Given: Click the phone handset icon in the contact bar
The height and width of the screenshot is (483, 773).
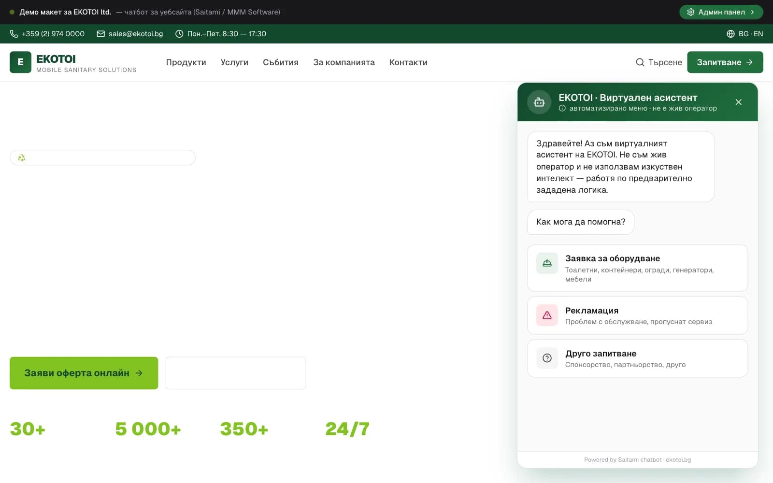Looking at the screenshot, I should 14,34.
